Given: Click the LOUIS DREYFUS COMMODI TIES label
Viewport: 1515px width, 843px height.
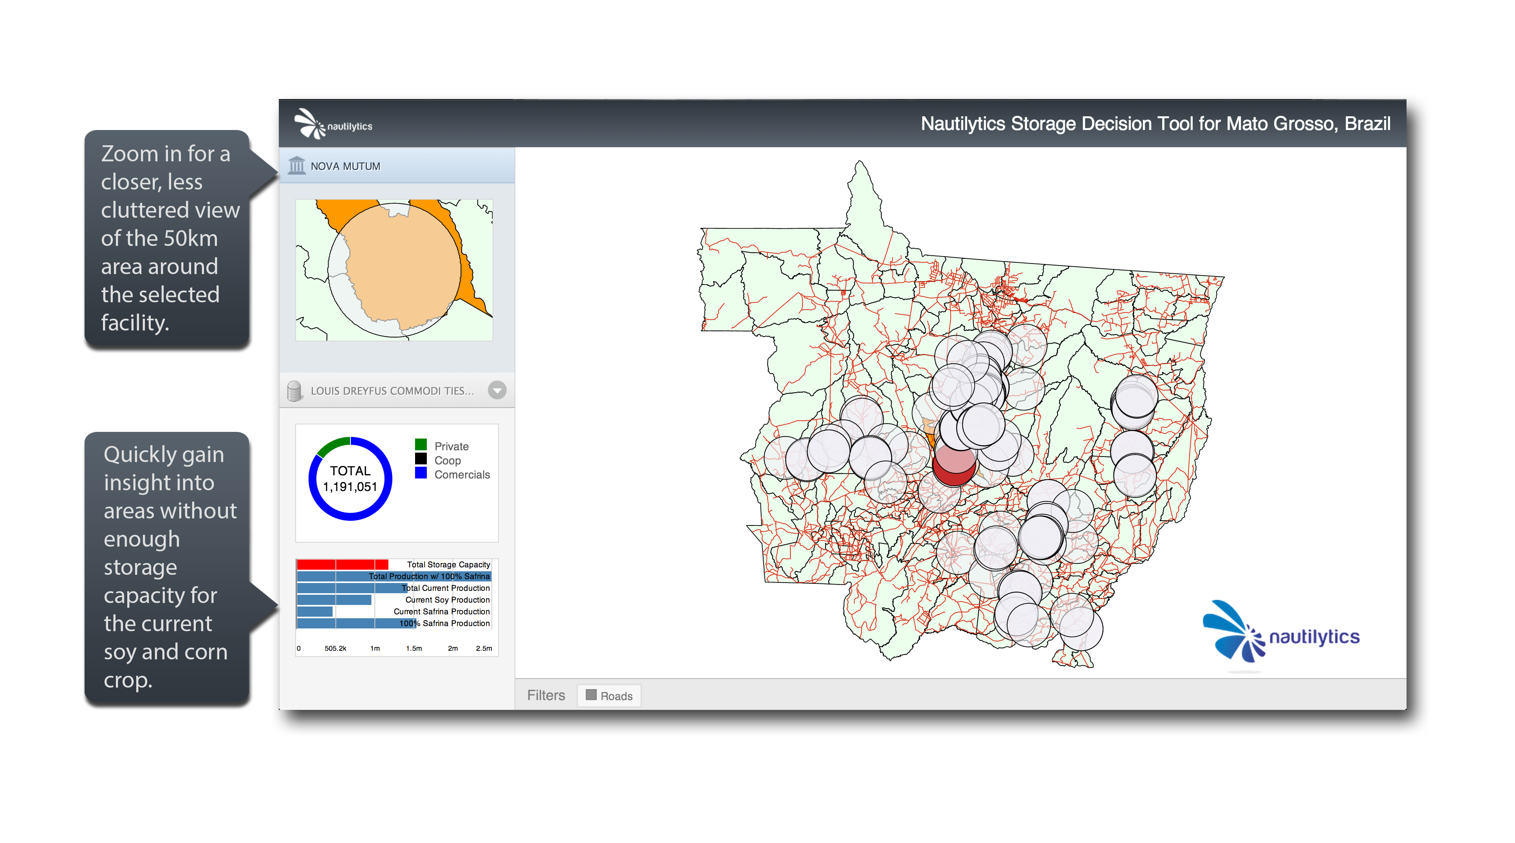Looking at the screenshot, I should tap(392, 391).
